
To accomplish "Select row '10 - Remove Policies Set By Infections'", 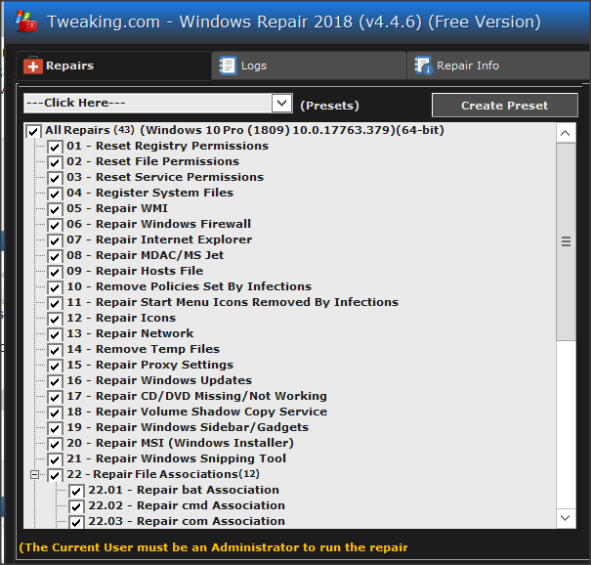I will click(189, 286).
